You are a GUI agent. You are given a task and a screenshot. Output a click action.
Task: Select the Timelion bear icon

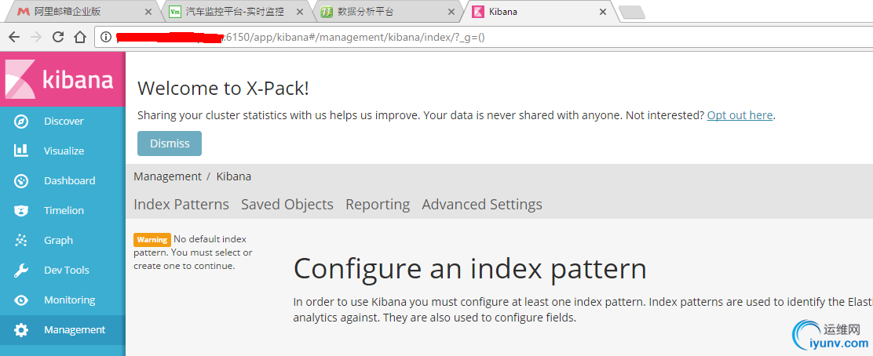click(21, 211)
